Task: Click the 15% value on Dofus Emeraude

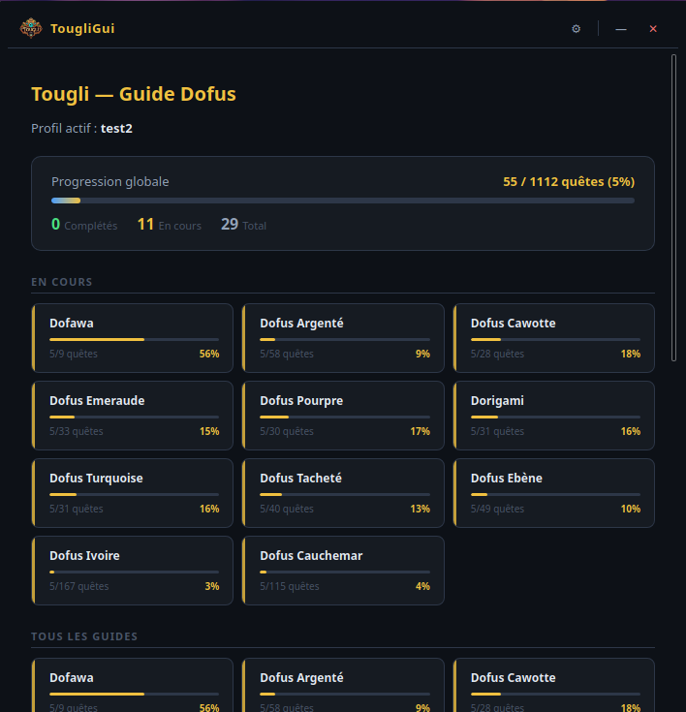Action: [209, 431]
